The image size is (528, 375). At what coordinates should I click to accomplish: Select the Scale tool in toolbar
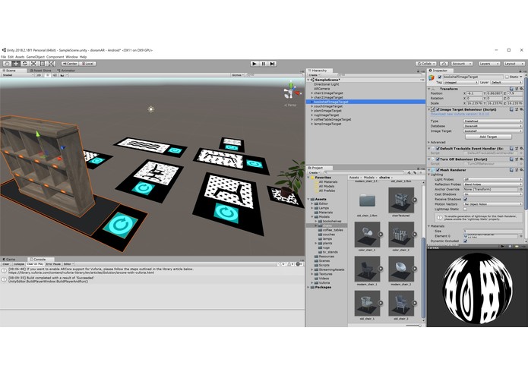click(x=33, y=64)
